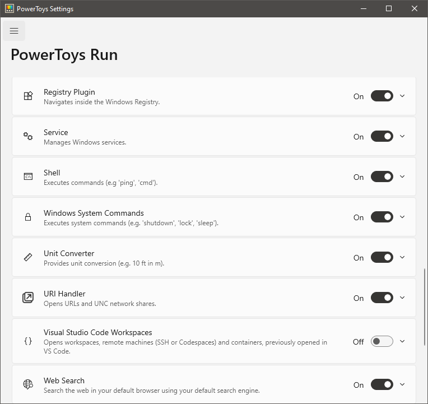Click the 'PowerToys Settings' window title
The width and height of the screenshot is (428, 404).
(x=45, y=9)
